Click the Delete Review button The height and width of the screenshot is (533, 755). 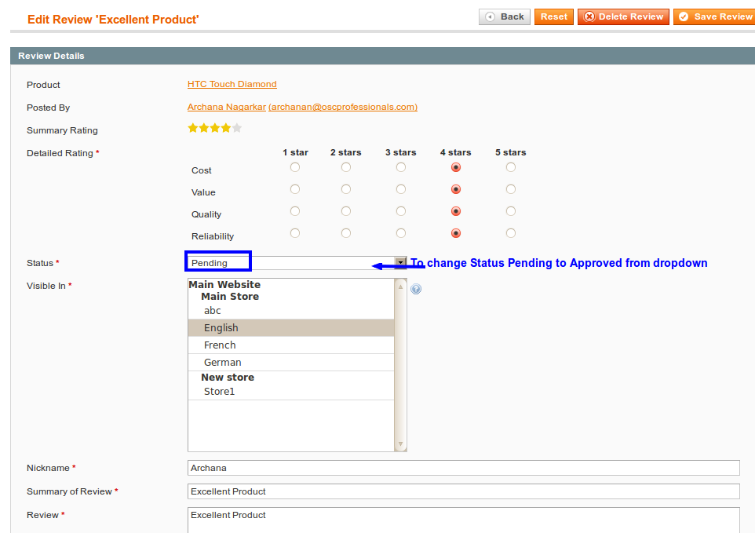pos(623,16)
